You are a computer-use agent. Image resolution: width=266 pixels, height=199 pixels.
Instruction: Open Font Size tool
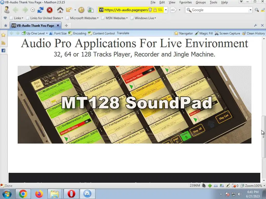[x=58, y=33]
